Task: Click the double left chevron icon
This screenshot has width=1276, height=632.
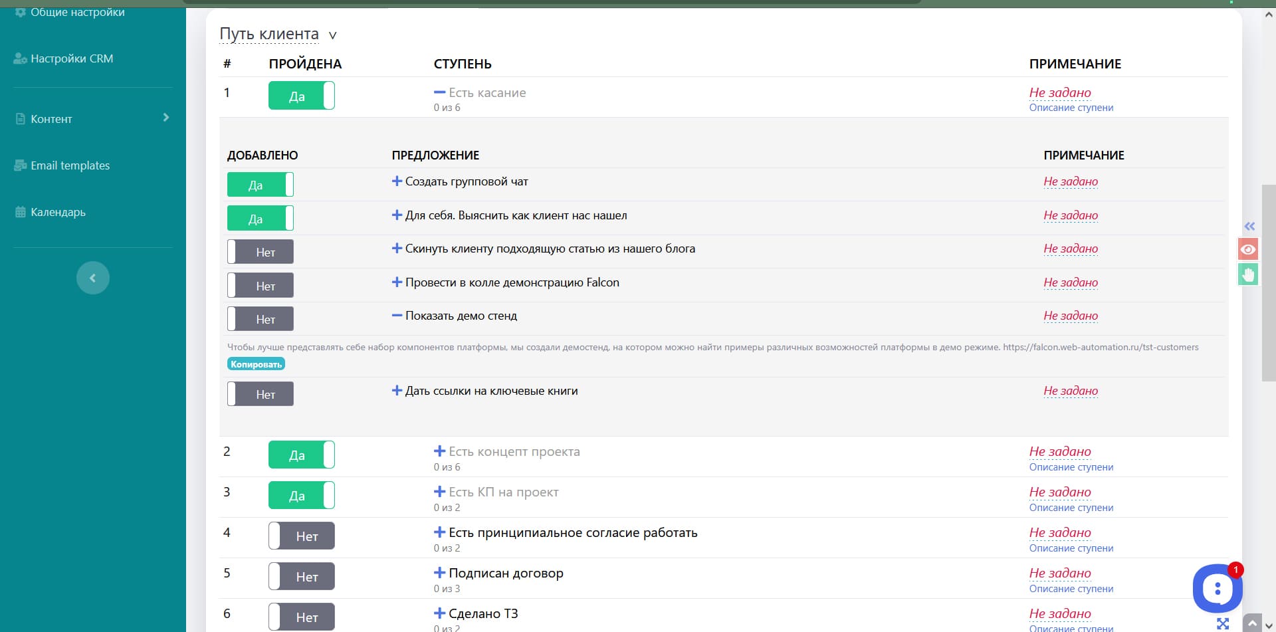Action: [x=1249, y=227]
